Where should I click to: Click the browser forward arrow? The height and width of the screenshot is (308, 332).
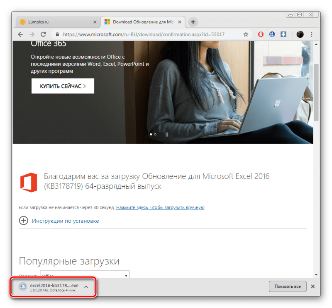(x=32, y=34)
